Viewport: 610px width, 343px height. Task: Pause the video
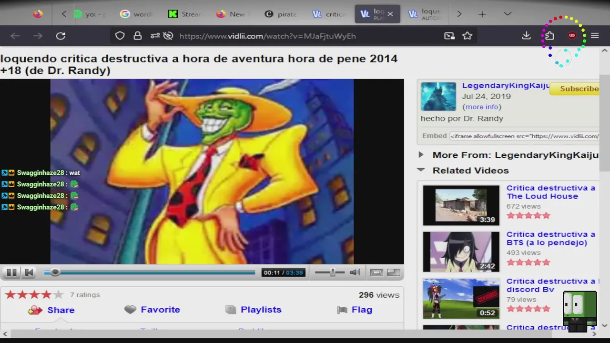click(11, 272)
